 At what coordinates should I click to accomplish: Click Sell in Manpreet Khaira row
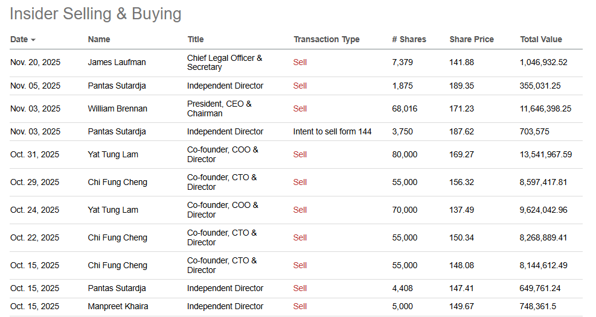(x=300, y=306)
